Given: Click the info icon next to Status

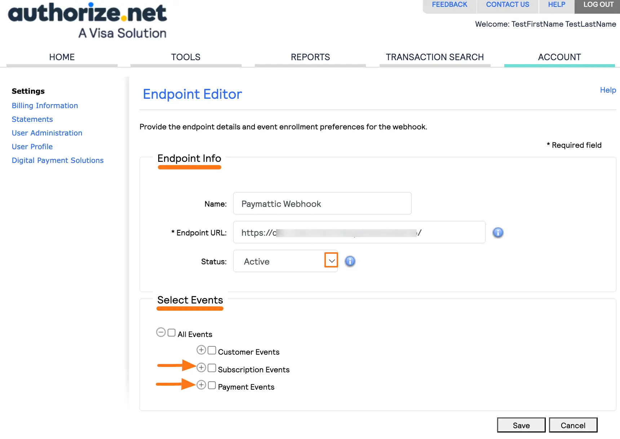Looking at the screenshot, I should 350,261.
